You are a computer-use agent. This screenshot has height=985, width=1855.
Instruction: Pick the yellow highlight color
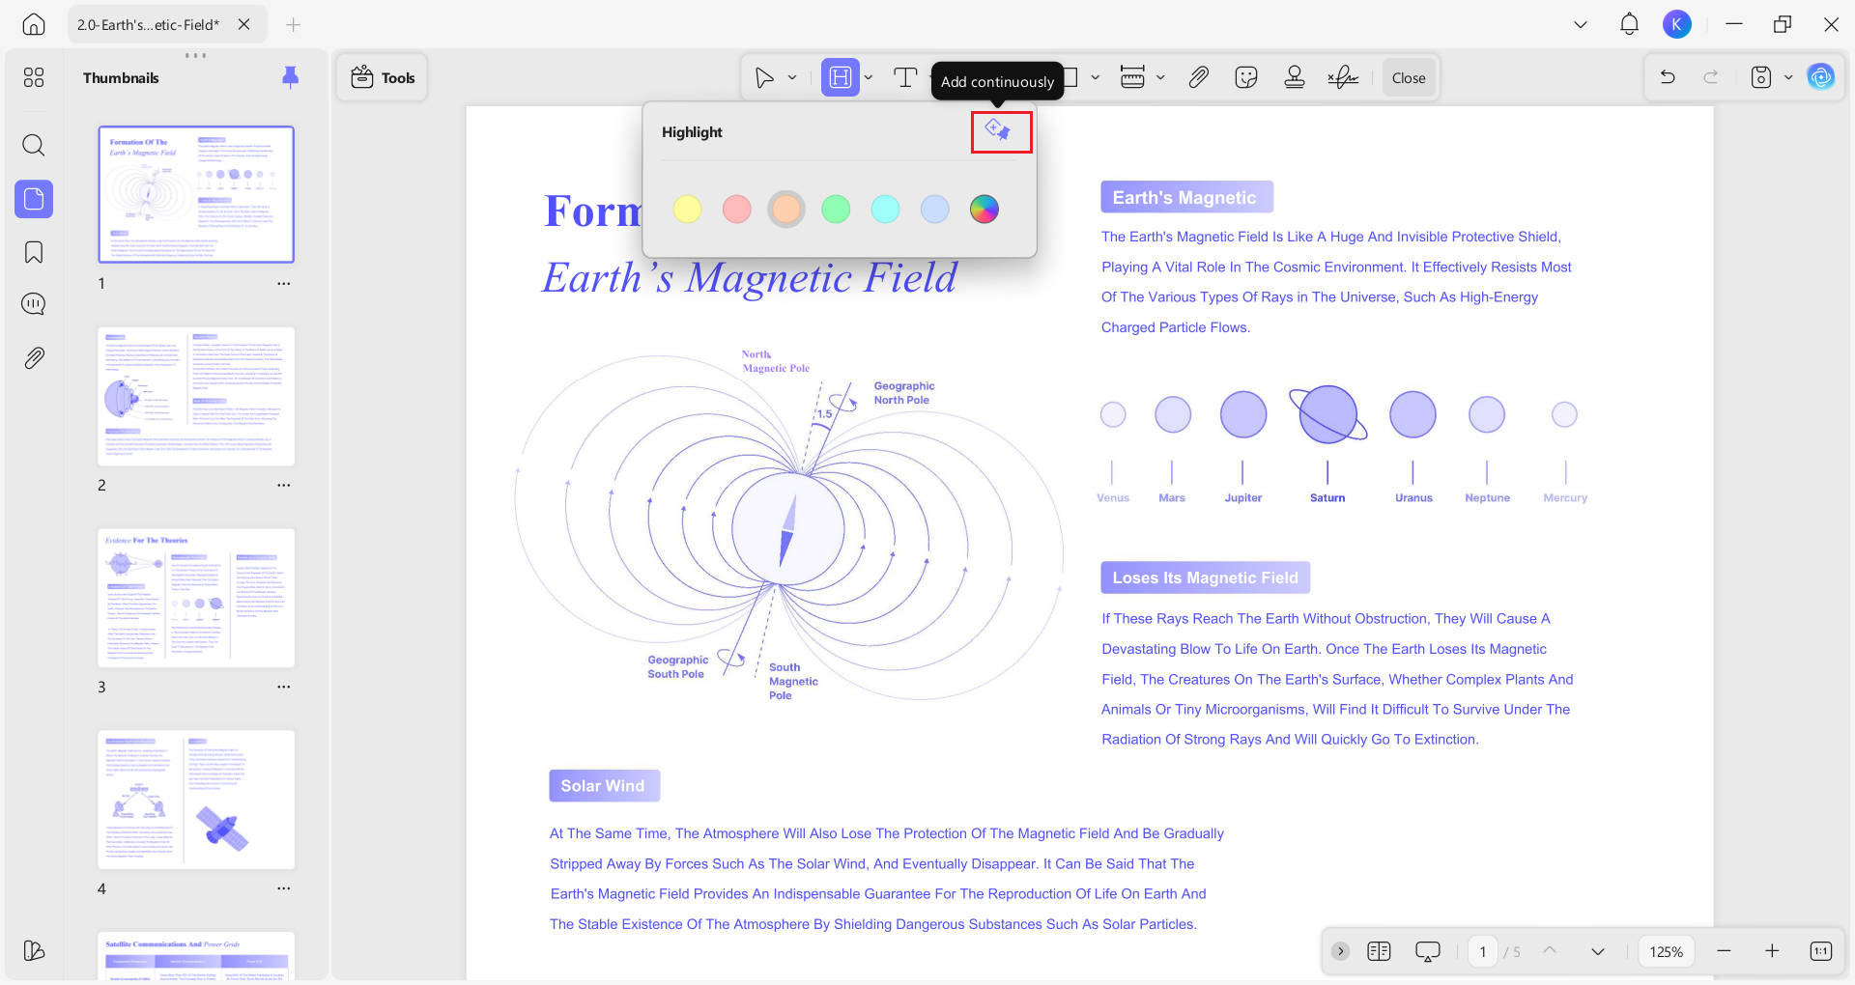tap(687, 209)
